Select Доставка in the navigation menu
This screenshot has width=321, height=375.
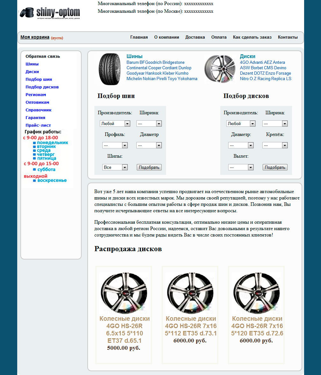coord(195,37)
